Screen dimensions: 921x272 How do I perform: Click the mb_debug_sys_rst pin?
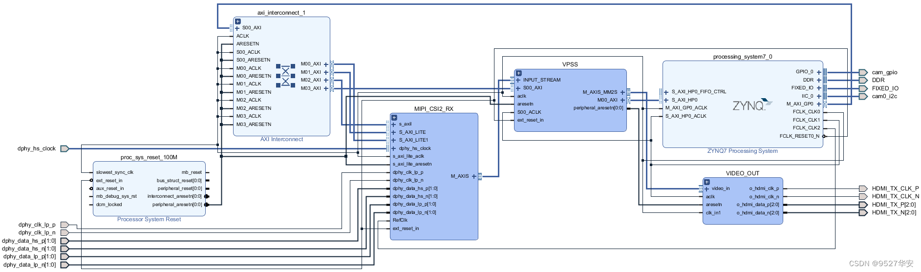tap(116, 196)
